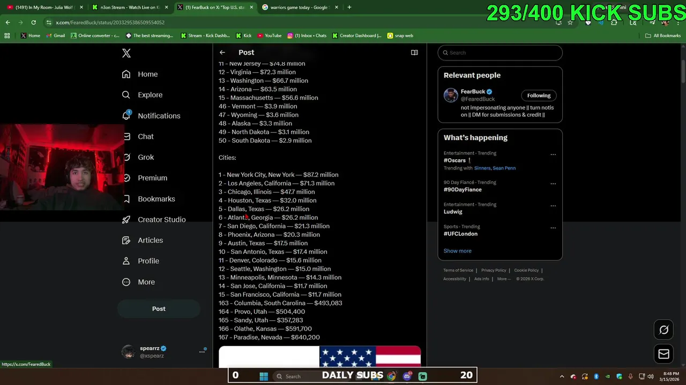Open Notifications in X sidebar
This screenshot has height=385, width=686.
151,115
